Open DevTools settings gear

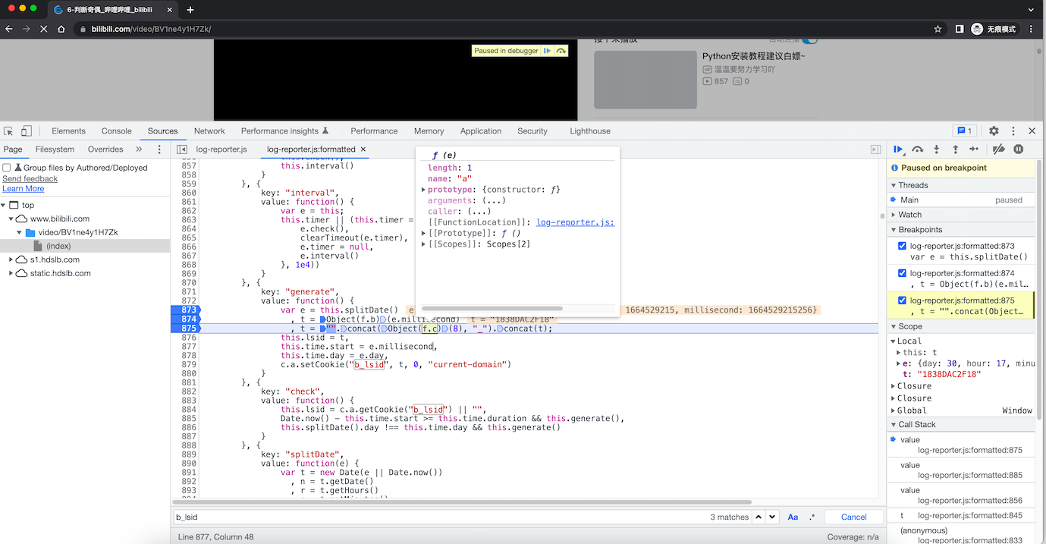994,131
